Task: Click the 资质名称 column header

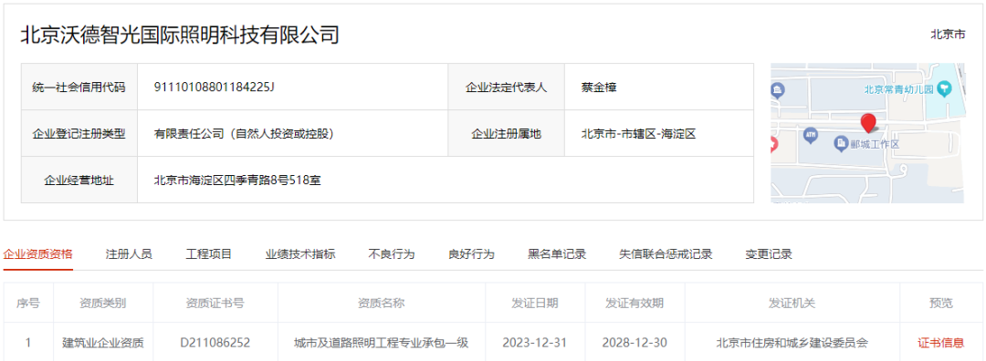Action: pos(381,304)
